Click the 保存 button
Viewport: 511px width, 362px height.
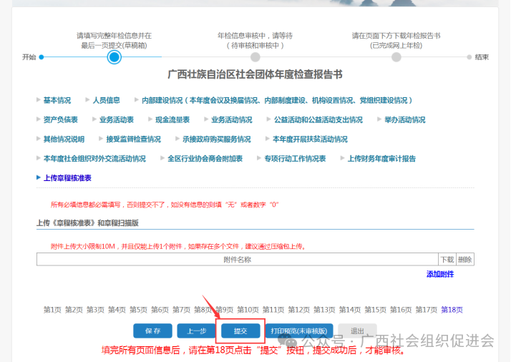pos(152,331)
